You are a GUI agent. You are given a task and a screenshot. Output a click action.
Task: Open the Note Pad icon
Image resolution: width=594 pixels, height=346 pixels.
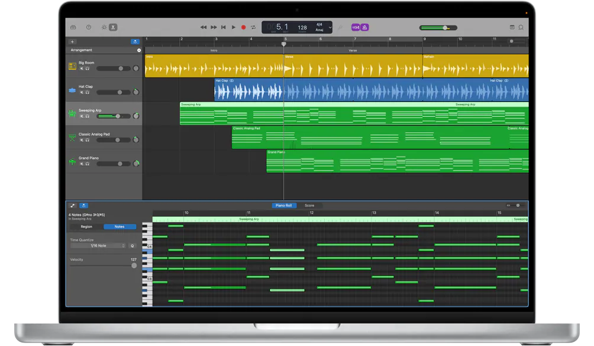click(512, 27)
